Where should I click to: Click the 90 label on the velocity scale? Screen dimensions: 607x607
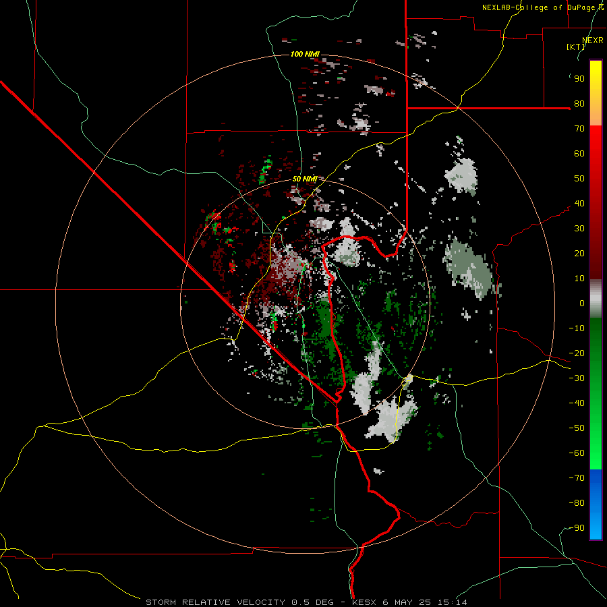(579, 79)
